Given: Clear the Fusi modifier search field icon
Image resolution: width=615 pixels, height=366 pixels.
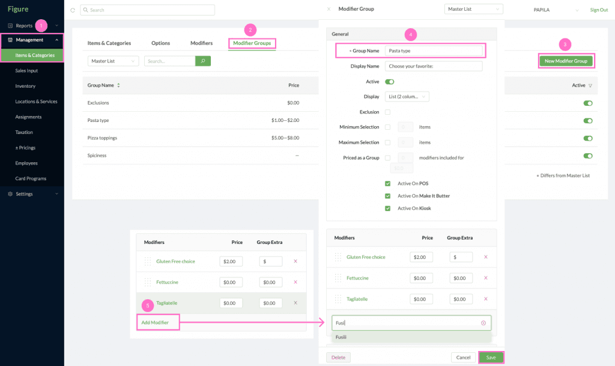Looking at the screenshot, I should (483, 323).
